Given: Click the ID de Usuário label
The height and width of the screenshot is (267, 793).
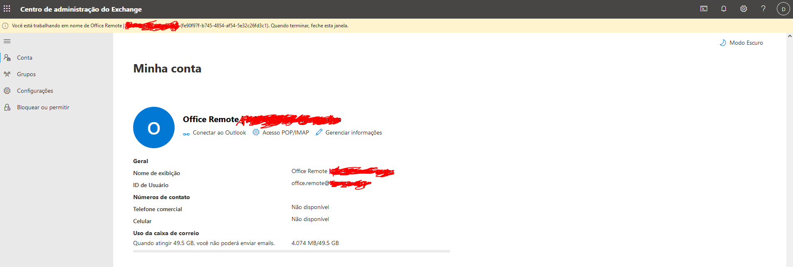Looking at the screenshot, I should tap(151, 185).
